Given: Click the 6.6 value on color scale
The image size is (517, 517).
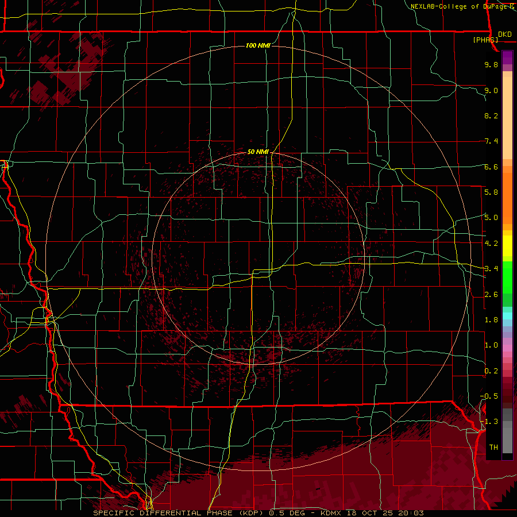Looking at the screenshot, I should click(x=491, y=167).
